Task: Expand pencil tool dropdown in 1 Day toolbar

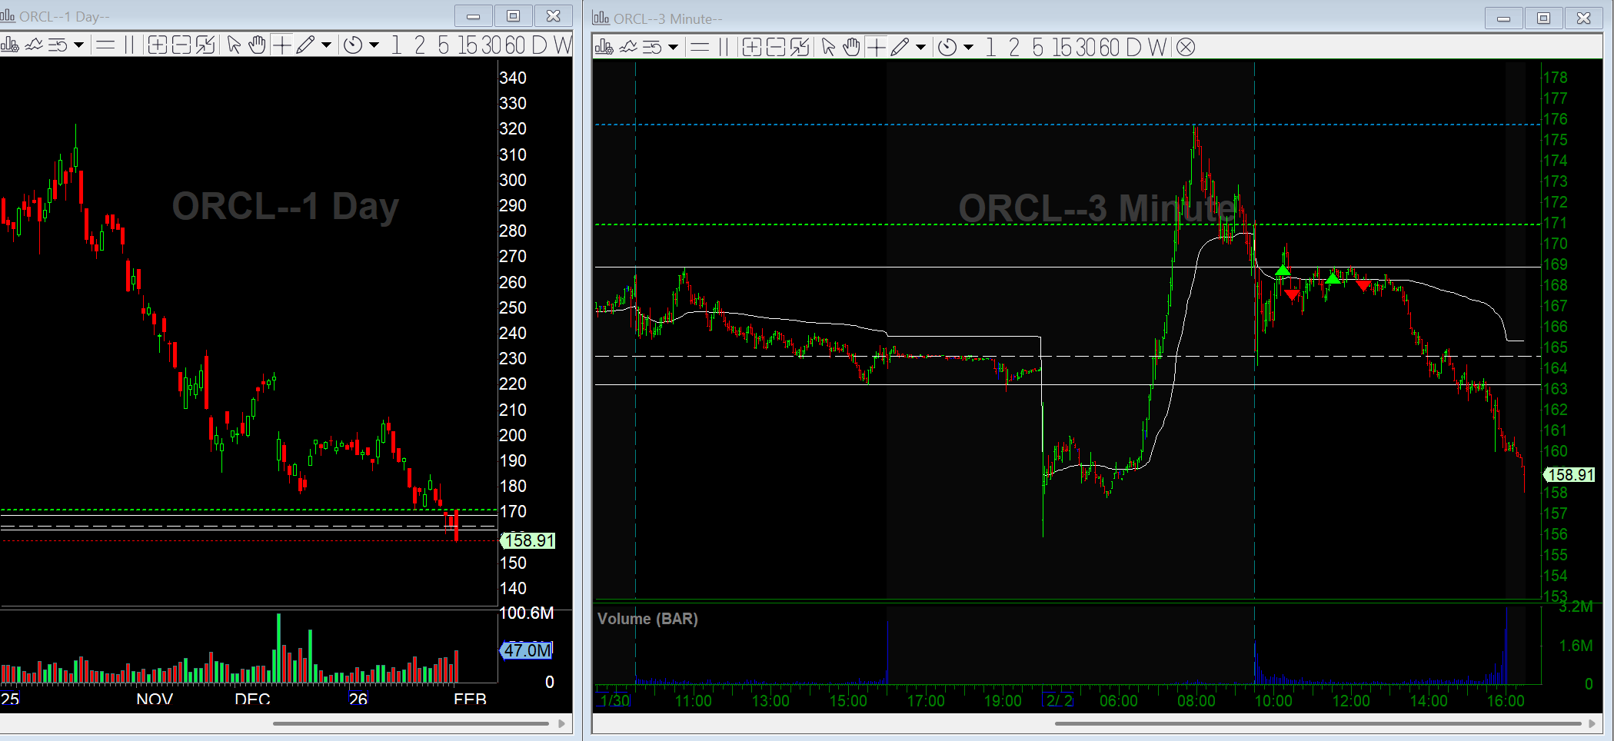Action: click(326, 45)
